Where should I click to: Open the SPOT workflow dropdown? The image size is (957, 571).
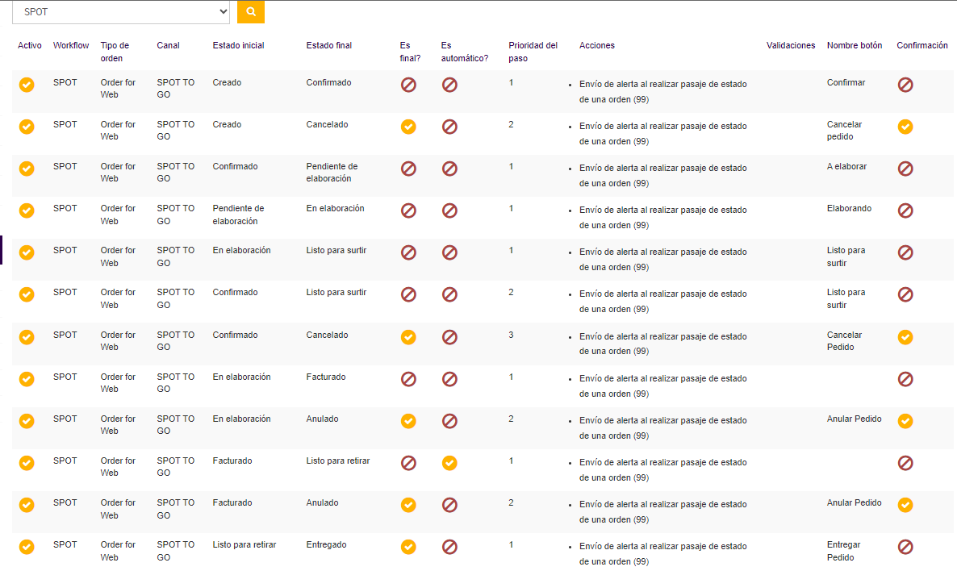(x=121, y=12)
